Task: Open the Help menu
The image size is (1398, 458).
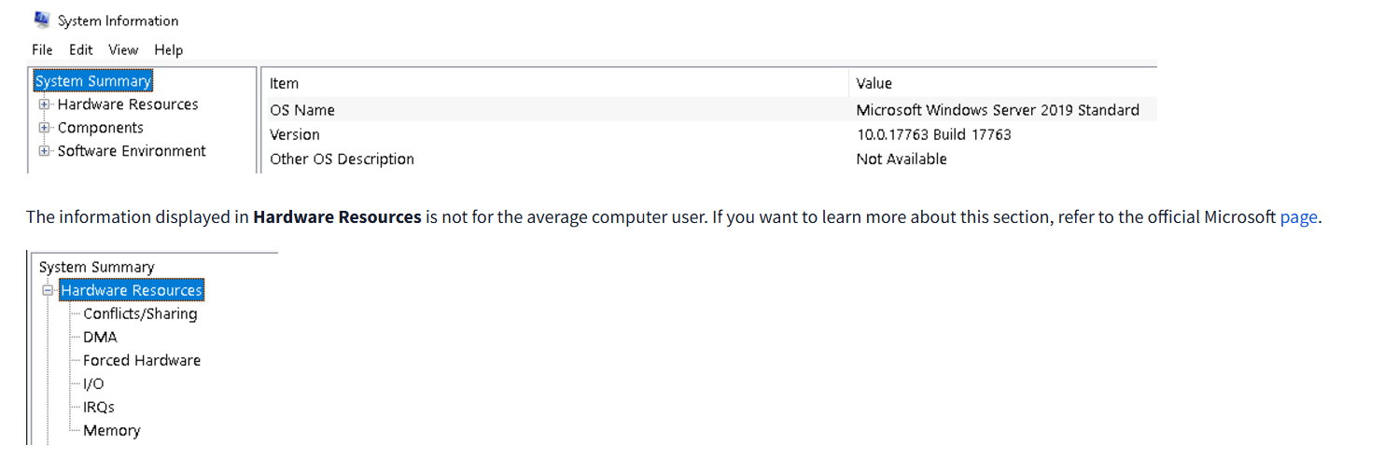Action: [169, 50]
